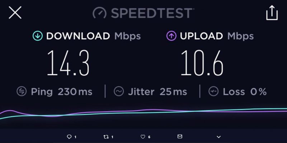
Task: Click the SPEEDTEST title text
Action: coord(151,13)
